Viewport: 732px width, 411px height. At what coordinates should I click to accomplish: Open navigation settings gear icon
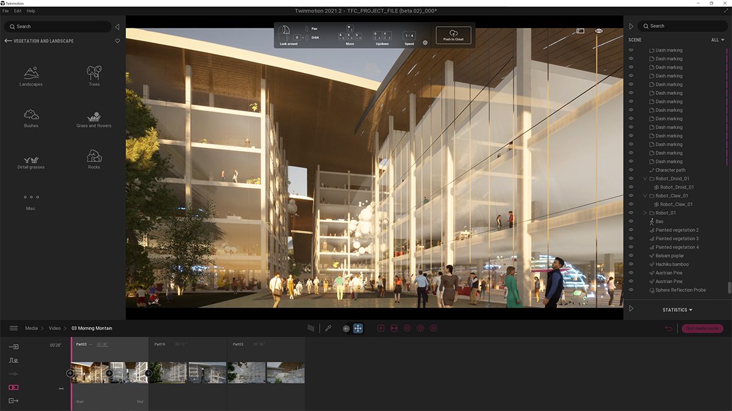[425, 43]
